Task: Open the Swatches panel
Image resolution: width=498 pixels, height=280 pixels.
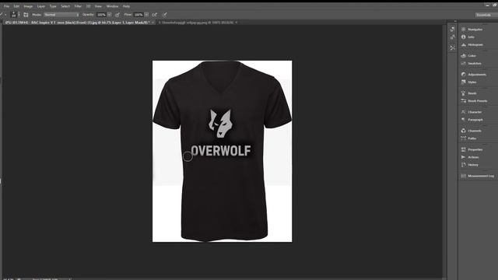Action: 471,64
